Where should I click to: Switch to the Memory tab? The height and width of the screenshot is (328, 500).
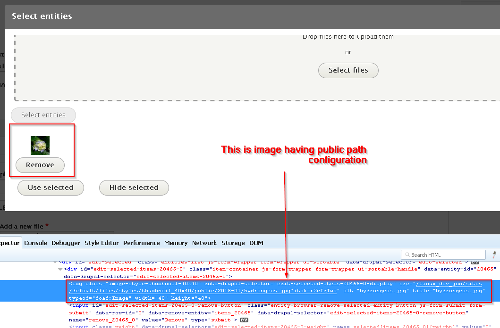click(x=176, y=243)
